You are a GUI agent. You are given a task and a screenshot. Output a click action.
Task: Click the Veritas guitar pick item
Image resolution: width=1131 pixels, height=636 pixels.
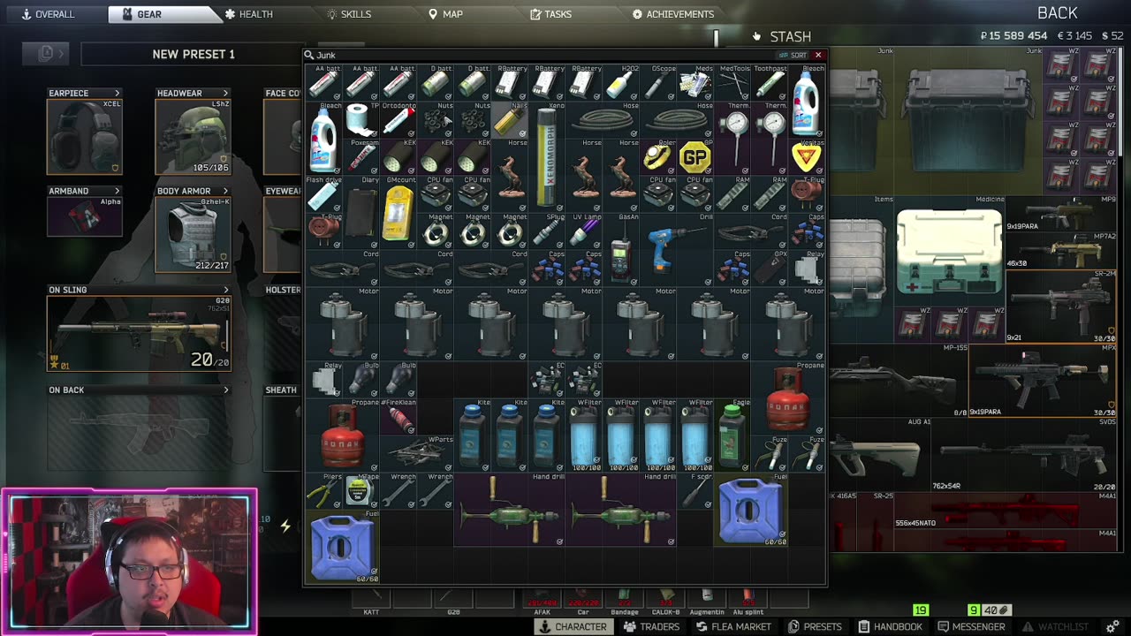(807, 157)
